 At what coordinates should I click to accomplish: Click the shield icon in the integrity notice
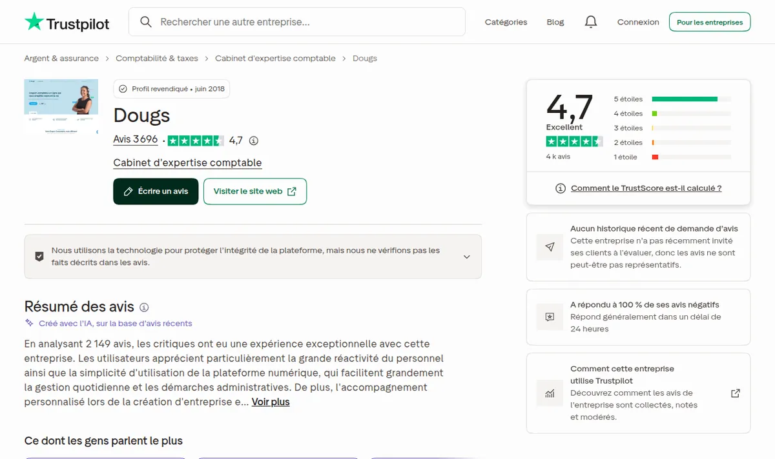point(39,257)
